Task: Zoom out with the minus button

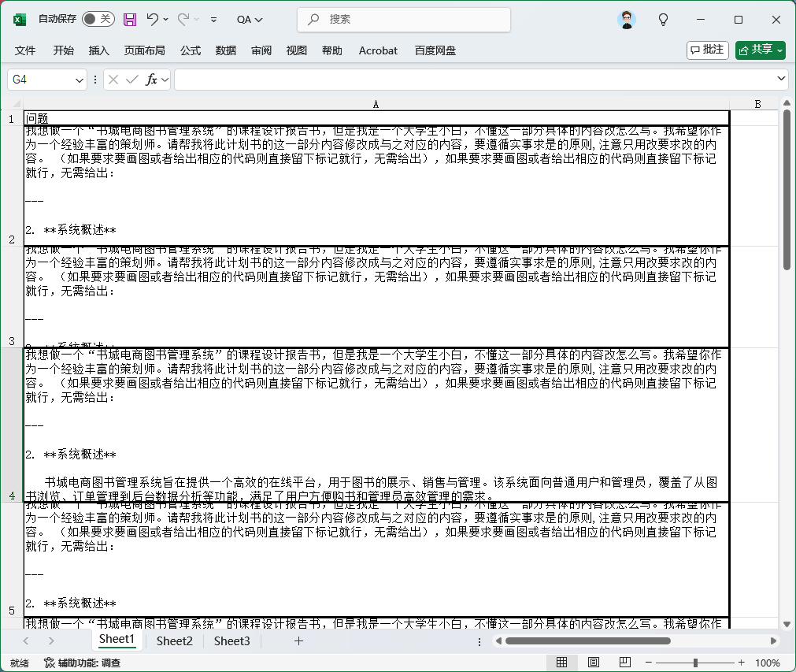Action: [649, 663]
